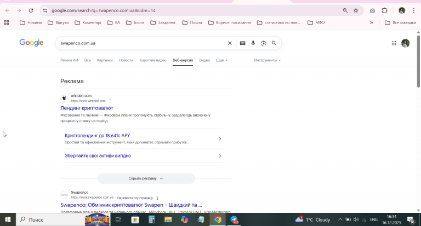Open the Пошта bookmarks folder

click(x=192, y=22)
